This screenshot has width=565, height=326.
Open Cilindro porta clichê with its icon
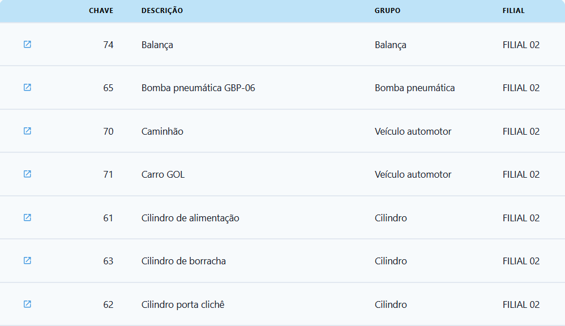26,304
